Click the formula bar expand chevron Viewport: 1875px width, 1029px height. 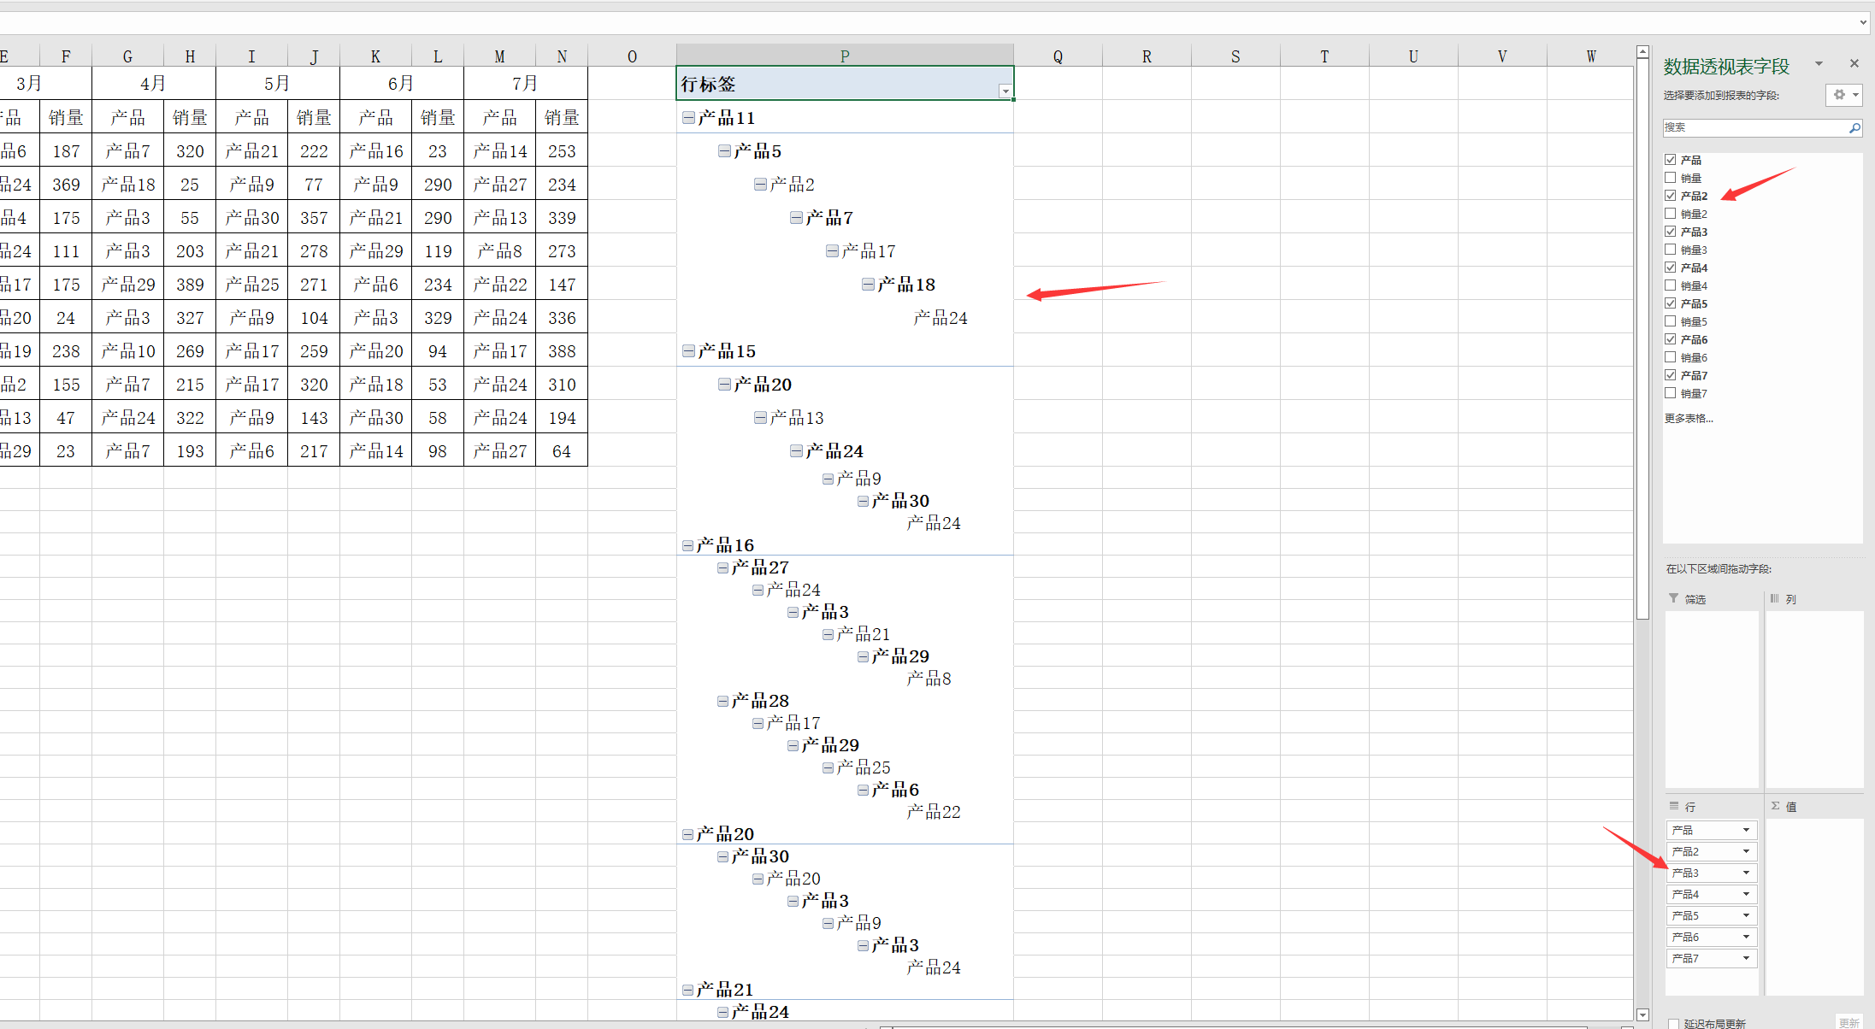tap(1863, 22)
